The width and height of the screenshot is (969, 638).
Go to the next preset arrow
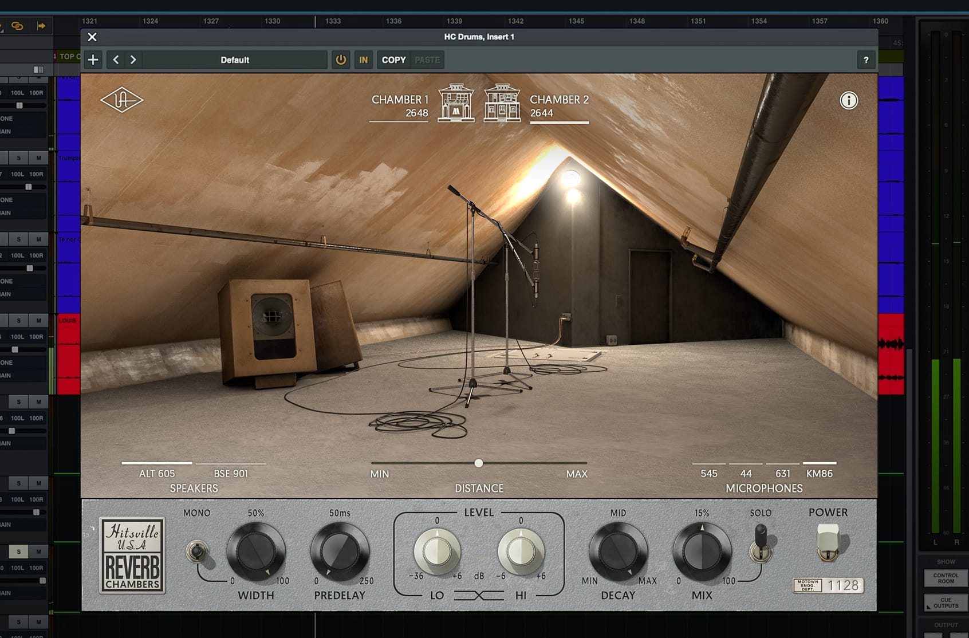(133, 60)
